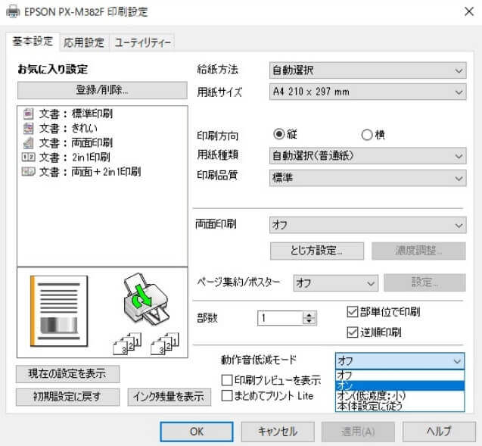Click the page layout preview thumbnail
This screenshot has height=446, width=482.
click(59, 311)
